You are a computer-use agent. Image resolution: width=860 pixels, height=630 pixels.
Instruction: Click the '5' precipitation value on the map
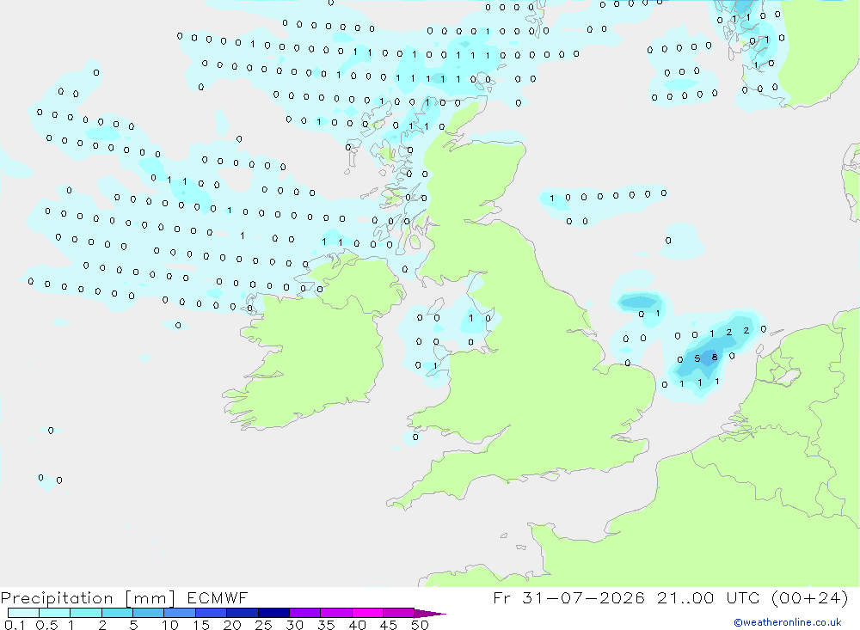[x=697, y=358]
